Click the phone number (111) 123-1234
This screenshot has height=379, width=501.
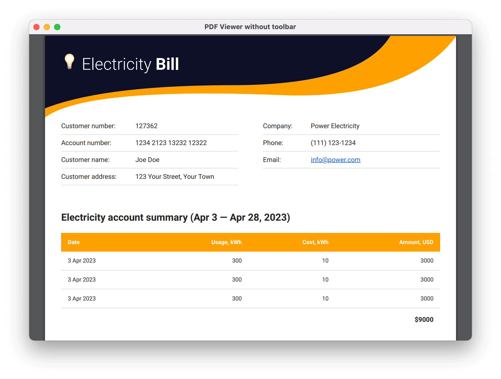(x=333, y=143)
